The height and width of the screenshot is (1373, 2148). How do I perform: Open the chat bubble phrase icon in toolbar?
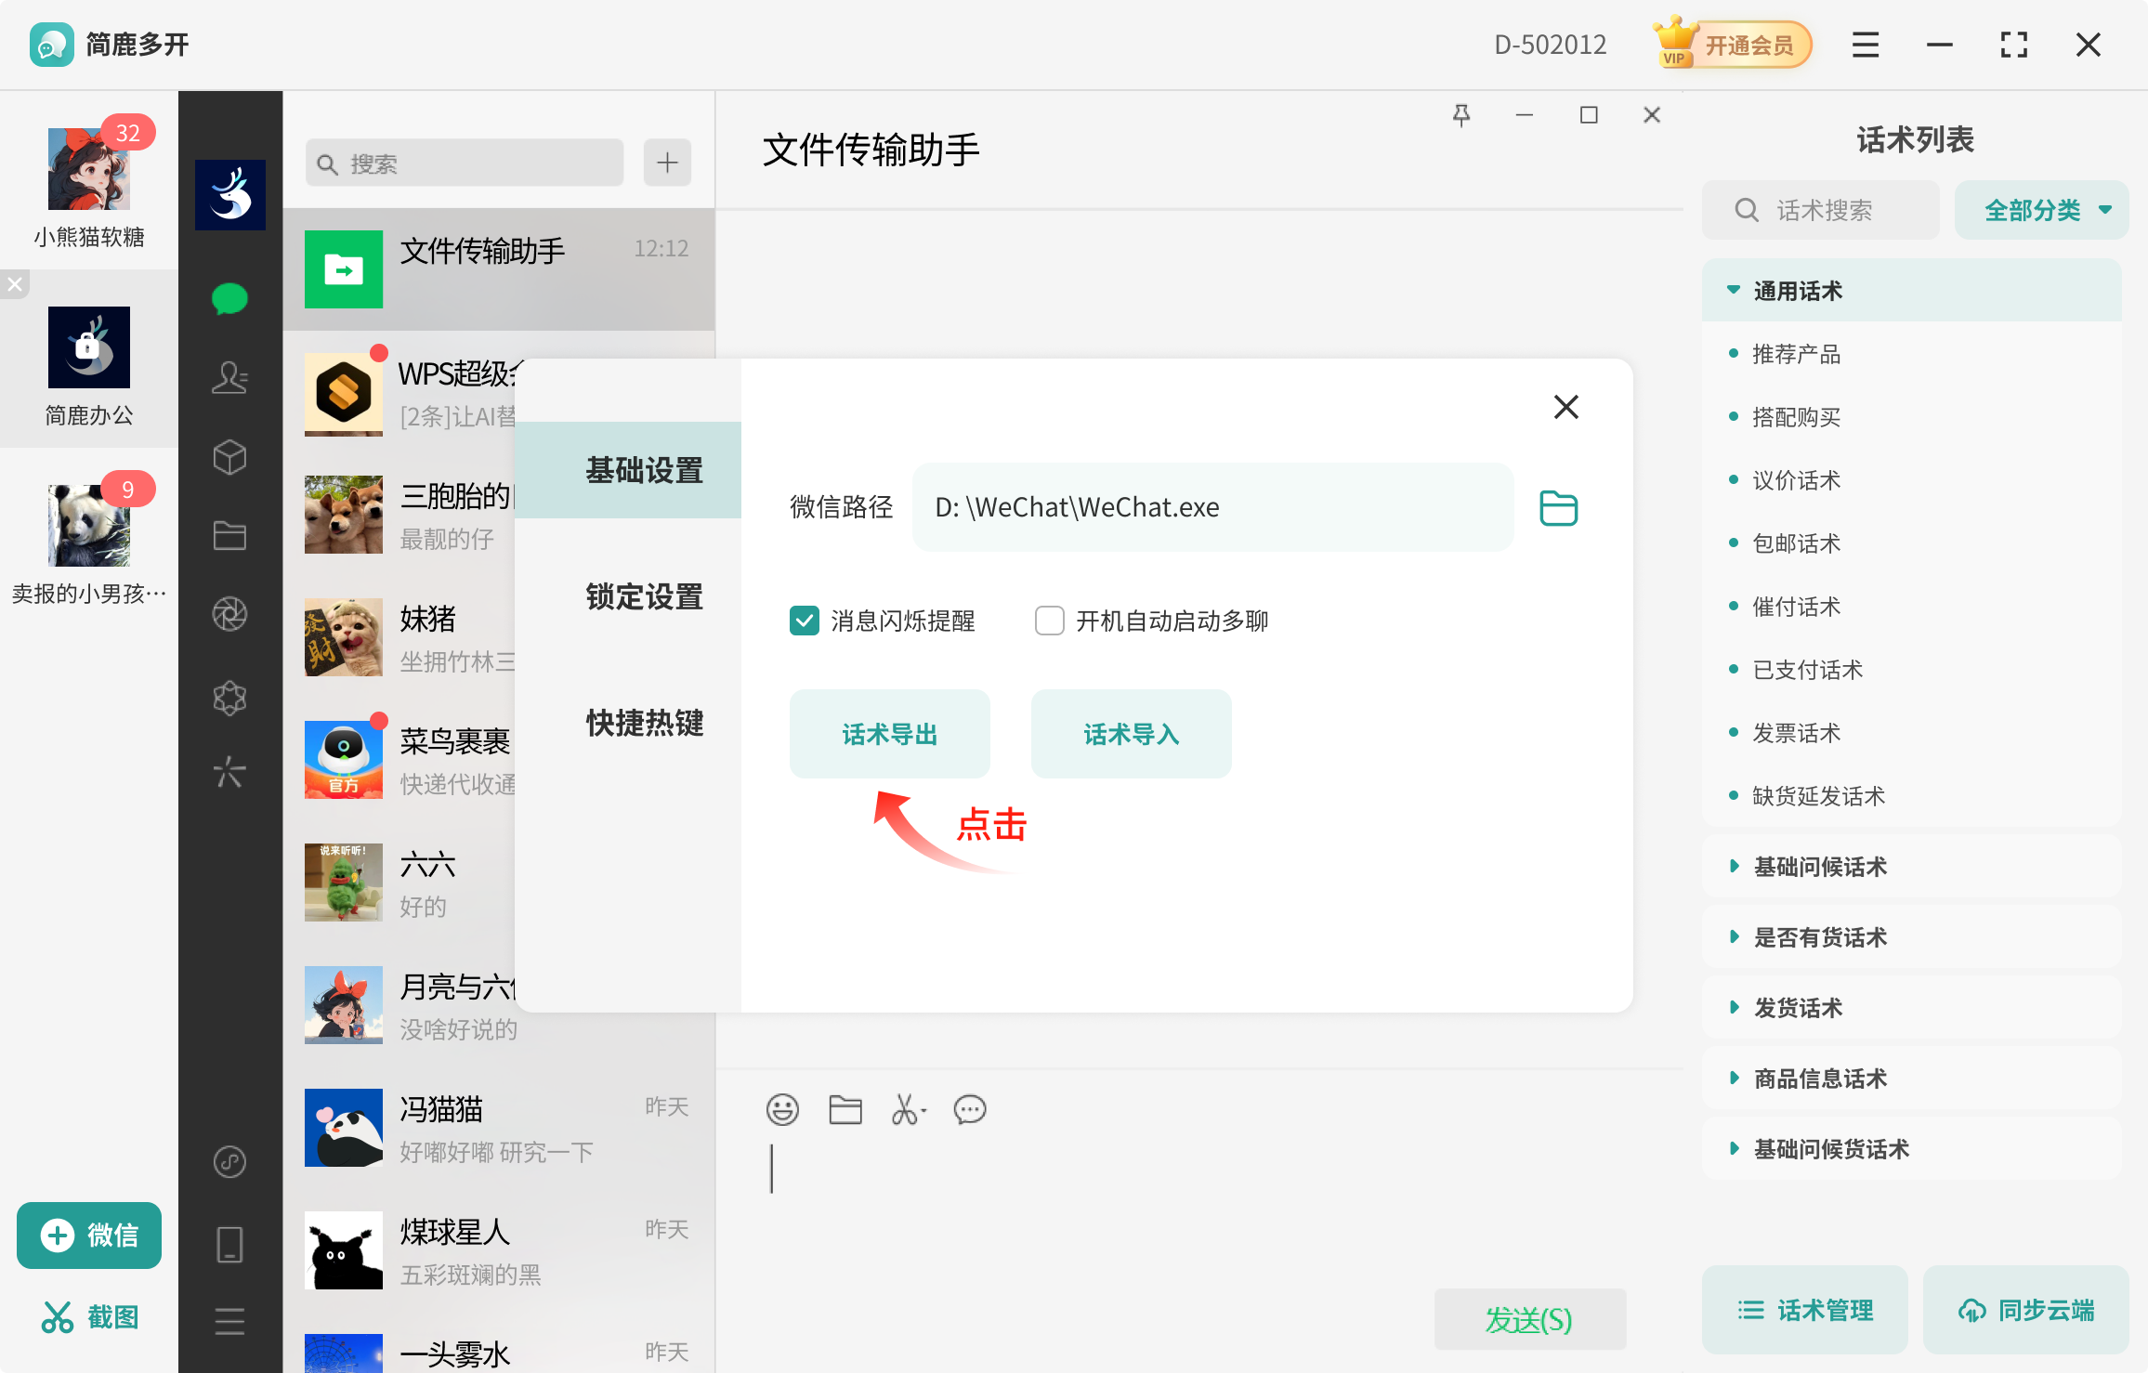pos(970,1109)
